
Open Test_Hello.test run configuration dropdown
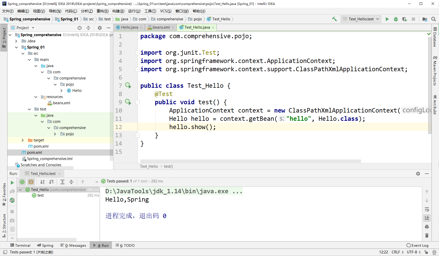361,19
